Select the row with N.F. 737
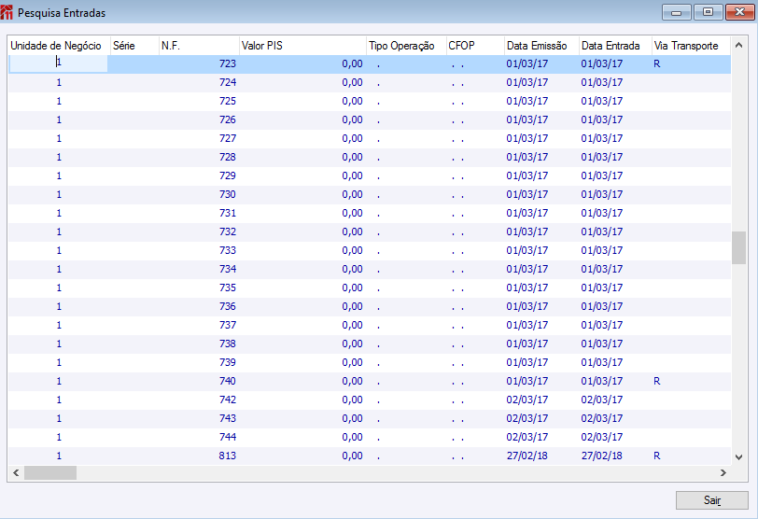Viewport: 758px width, 519px height. pyautogui.click(x=370, y=326)
